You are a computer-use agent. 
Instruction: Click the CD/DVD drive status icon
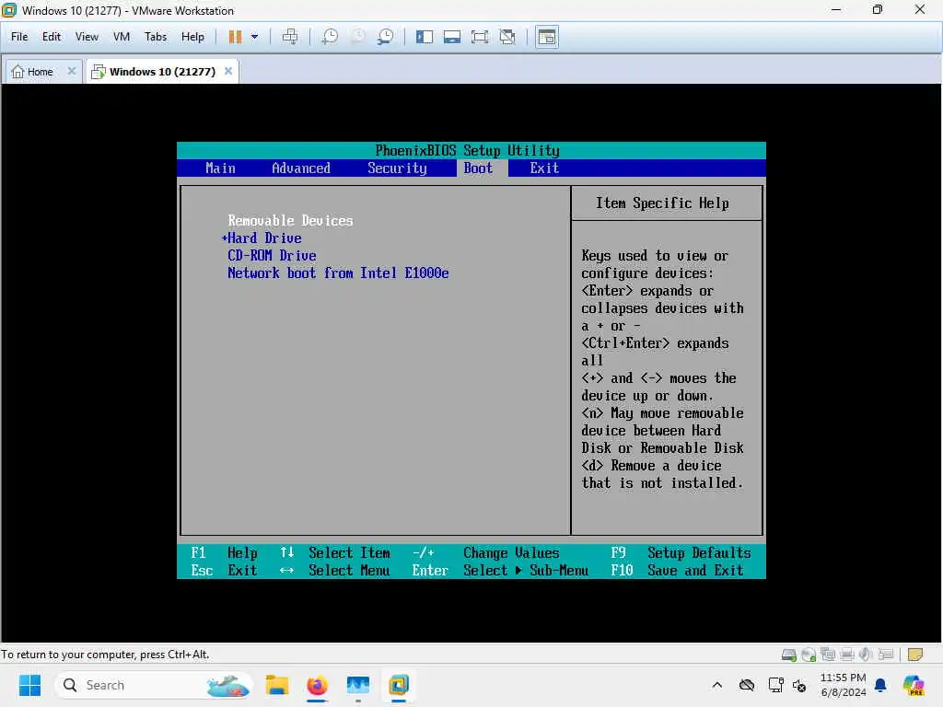tap(809, 655)
